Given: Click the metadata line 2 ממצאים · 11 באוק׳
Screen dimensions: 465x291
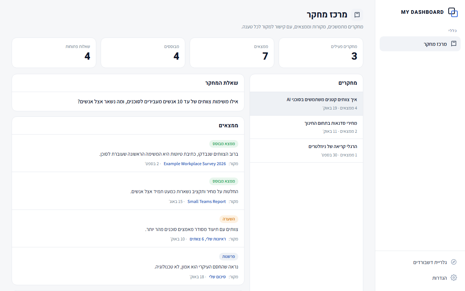Looking at the screenshot, I should [340, 131].
